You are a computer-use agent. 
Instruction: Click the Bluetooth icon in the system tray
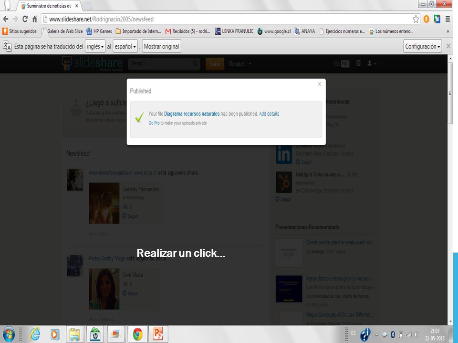point(393,335)
